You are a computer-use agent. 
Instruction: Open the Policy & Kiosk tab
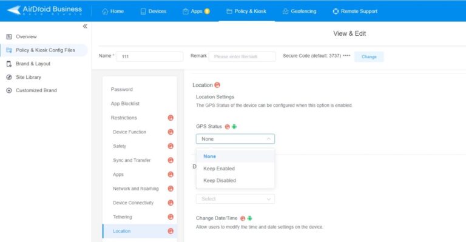[x=246, y=12]
